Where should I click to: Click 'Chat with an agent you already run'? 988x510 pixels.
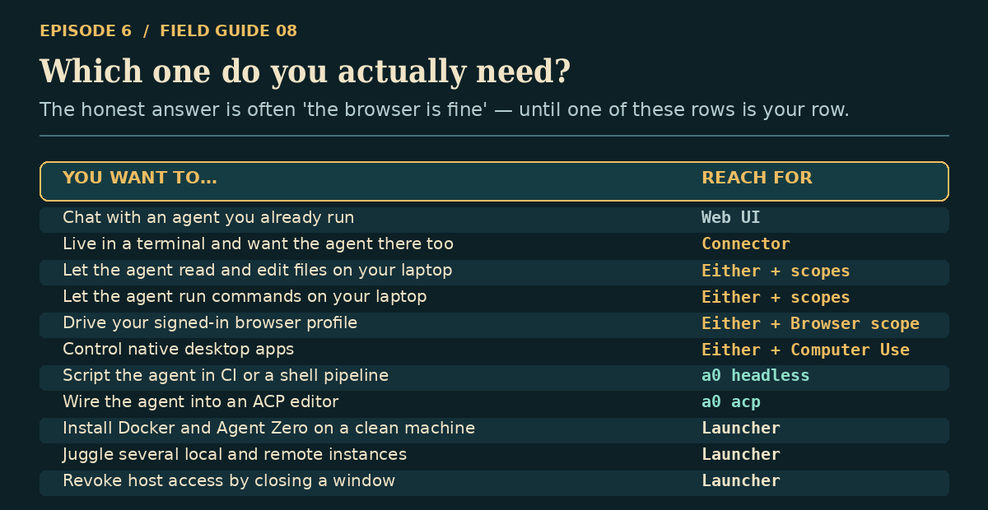[208, 218]
